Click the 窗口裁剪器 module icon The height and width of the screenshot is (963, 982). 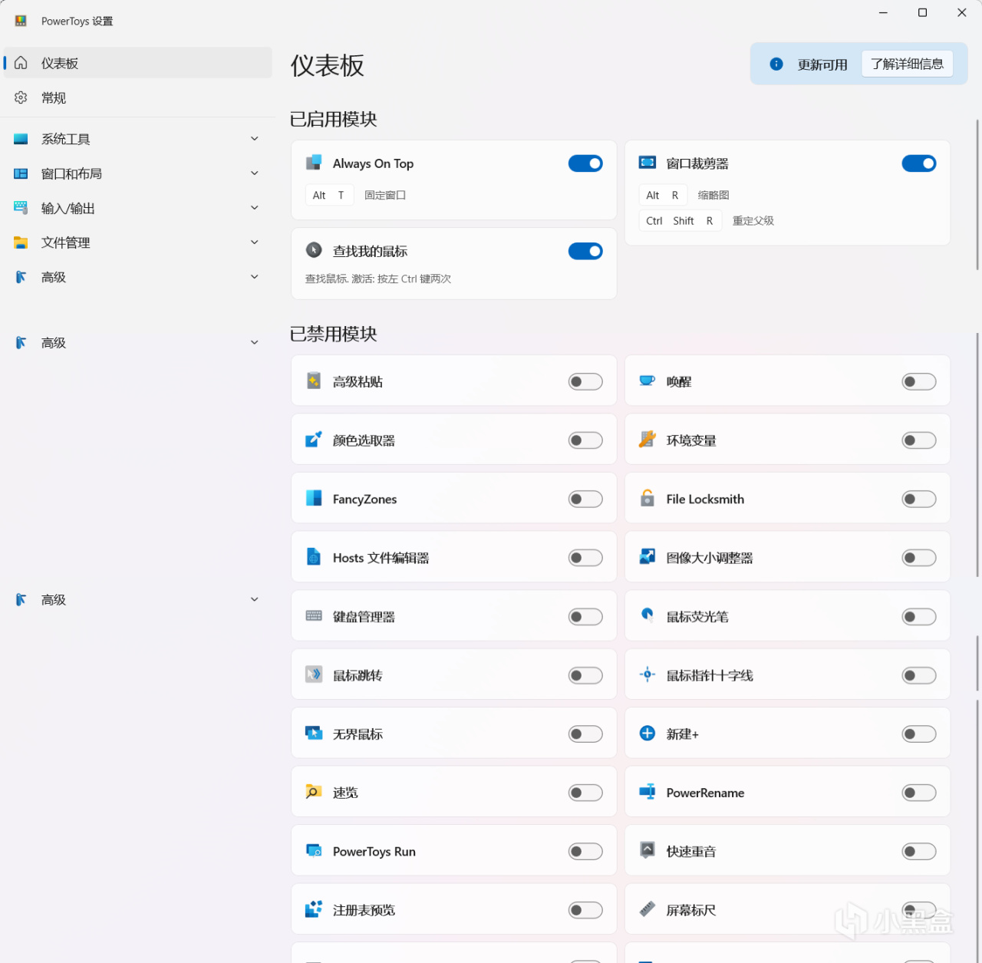[648, 163]
